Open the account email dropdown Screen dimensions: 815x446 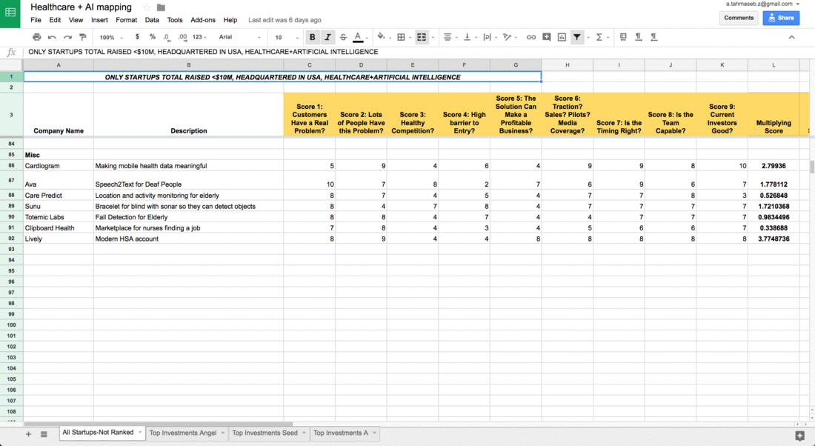coord(762,4)
